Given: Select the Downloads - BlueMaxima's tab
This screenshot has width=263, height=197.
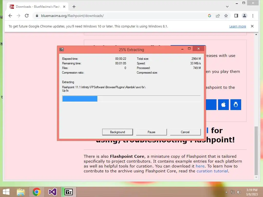Looking at the screenshot, I should coord(38,7).
